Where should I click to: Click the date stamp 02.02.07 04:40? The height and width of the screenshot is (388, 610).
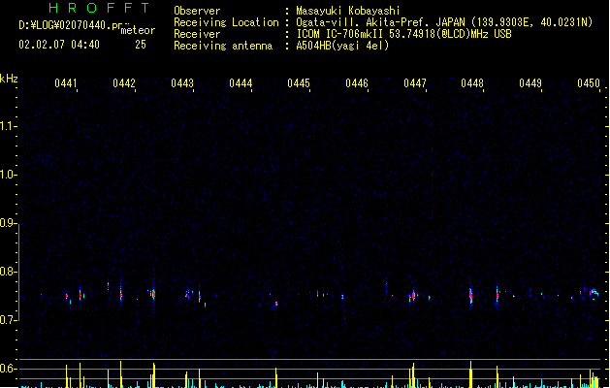tap(59, 45)
